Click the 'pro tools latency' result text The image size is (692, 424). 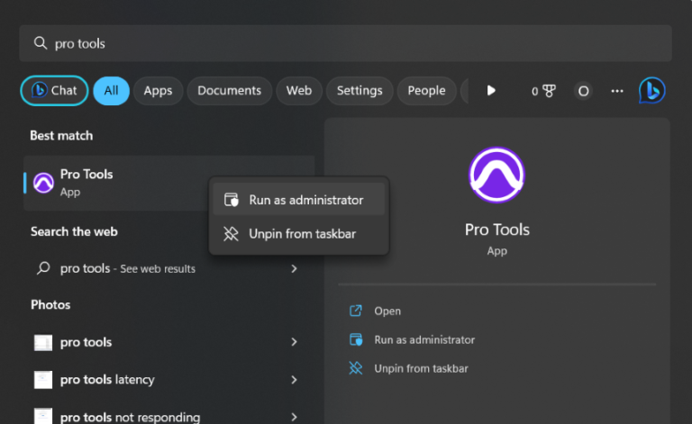point(107,380)
